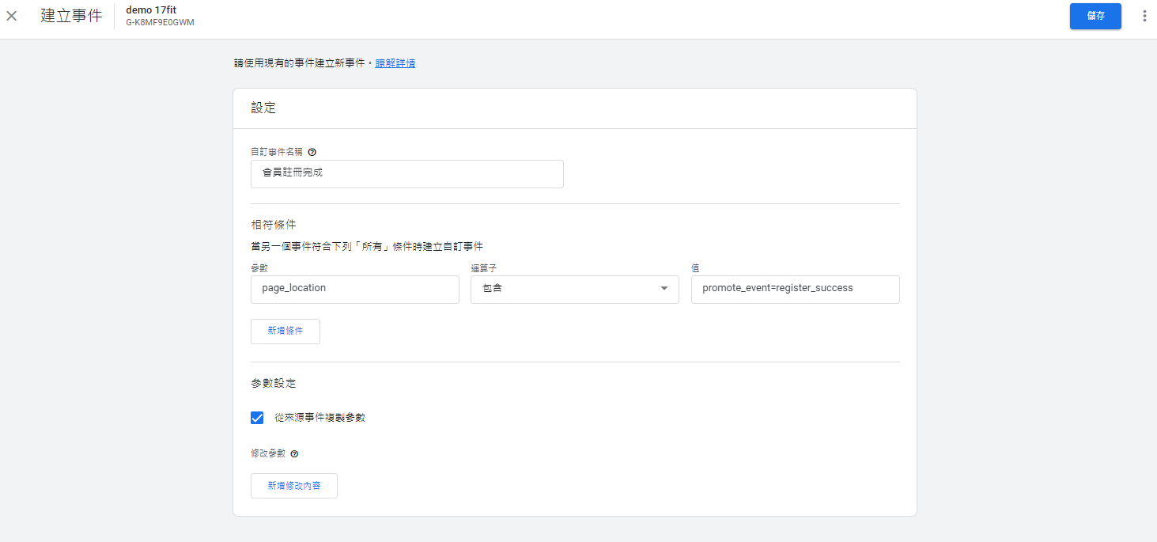Open the 瞭解詳情 learn more link

click(x=395, y=63)
